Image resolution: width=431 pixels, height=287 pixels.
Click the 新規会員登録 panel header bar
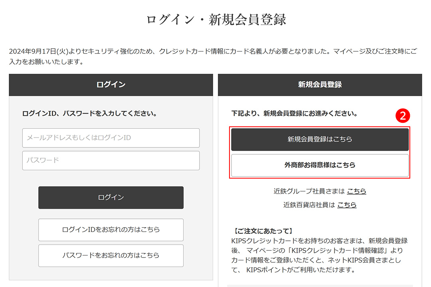click(x=320, y=85)
